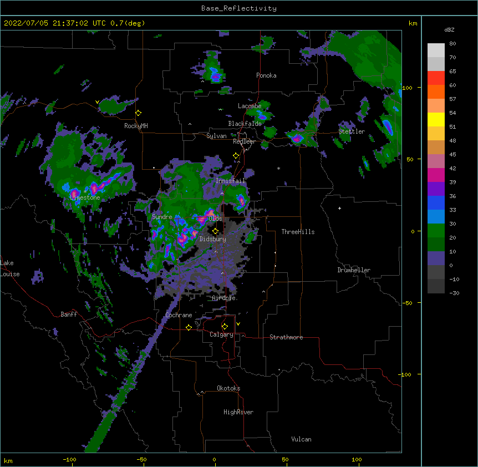Click the white plus marker north of Drumheller
This screenshot has width=478, height=467.
pos(339,208)
